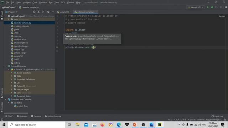
Task: Click pythonProject1 breadcrumb in navigation bar
Action: point(9,7)
